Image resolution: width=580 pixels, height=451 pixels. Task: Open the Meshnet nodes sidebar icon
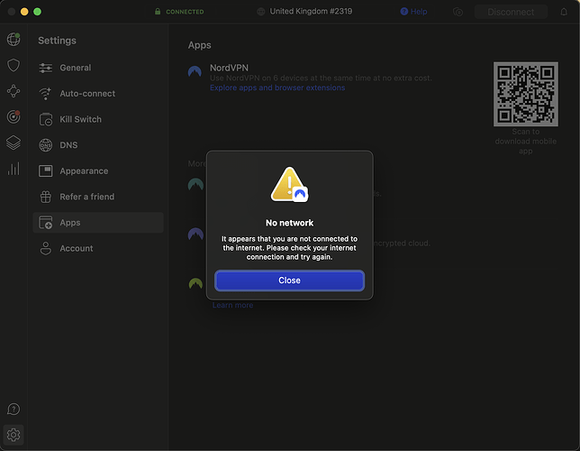14,91
